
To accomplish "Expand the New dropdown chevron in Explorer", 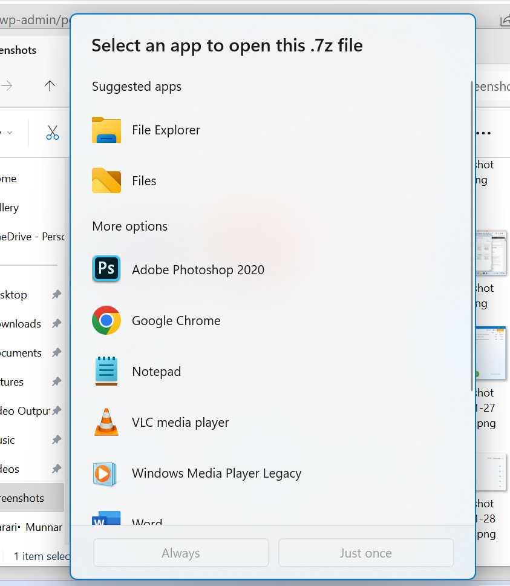I will (x=10, y=133).
